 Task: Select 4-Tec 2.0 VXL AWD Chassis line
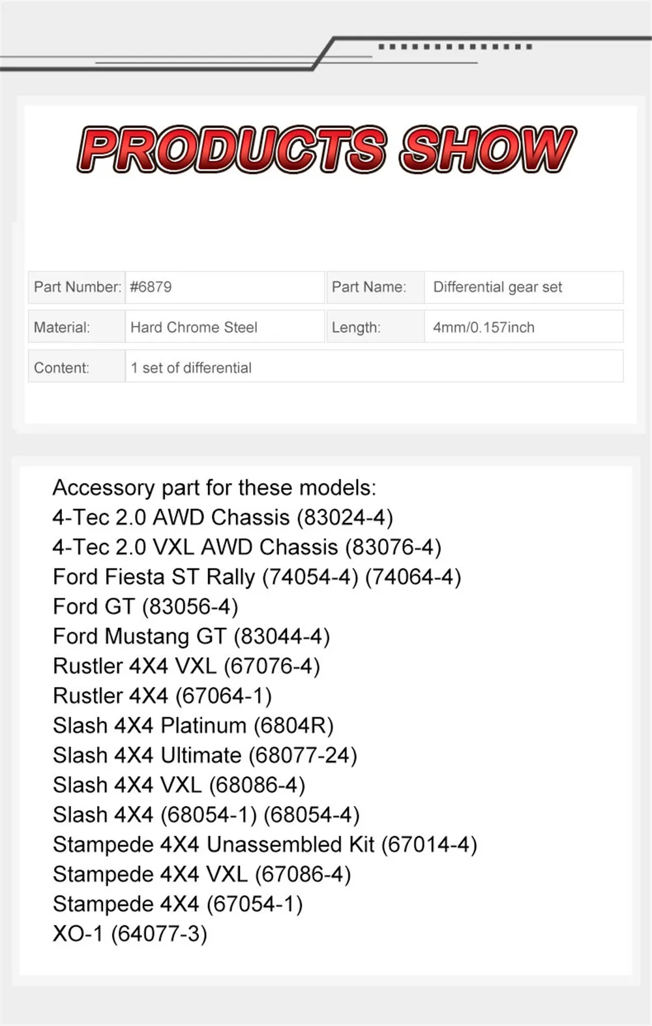247,548
